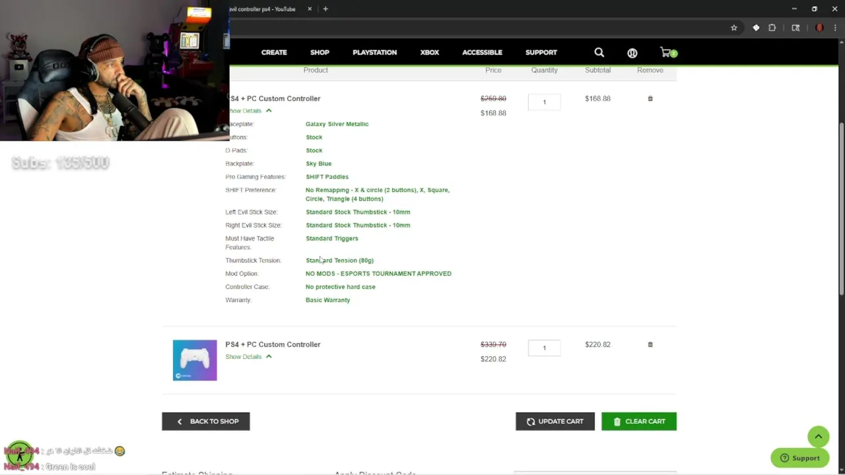This screenshot has width=845, height=475.
Task: Edit quantity field for the $220.82 controller
Action: [x=544, y=348]
